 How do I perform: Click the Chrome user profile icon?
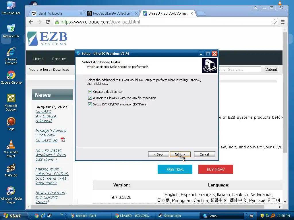[x=255, y=8]
